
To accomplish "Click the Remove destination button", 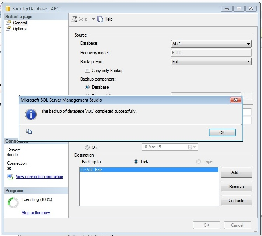I will click(237, 187).
